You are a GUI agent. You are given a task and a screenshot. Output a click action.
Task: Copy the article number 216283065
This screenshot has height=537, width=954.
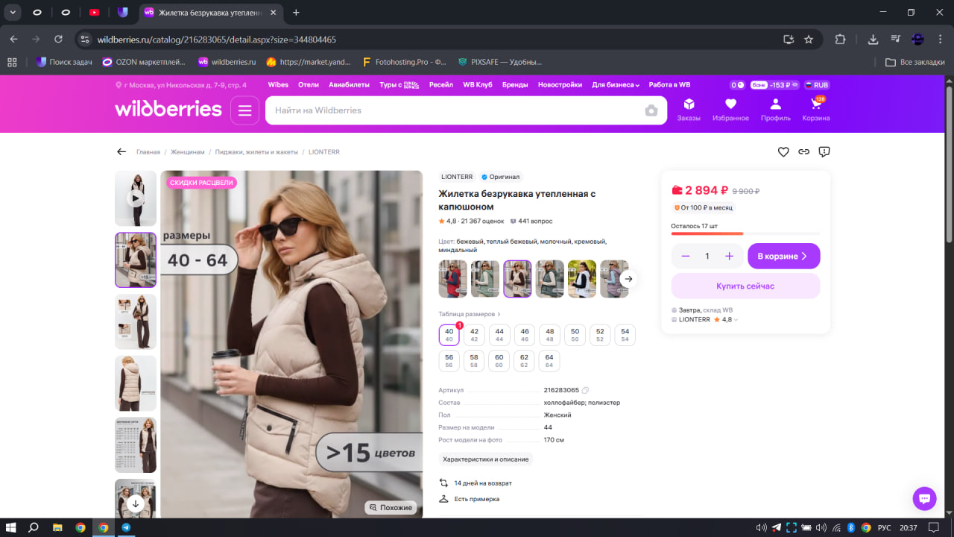click(x=585, y=390)
